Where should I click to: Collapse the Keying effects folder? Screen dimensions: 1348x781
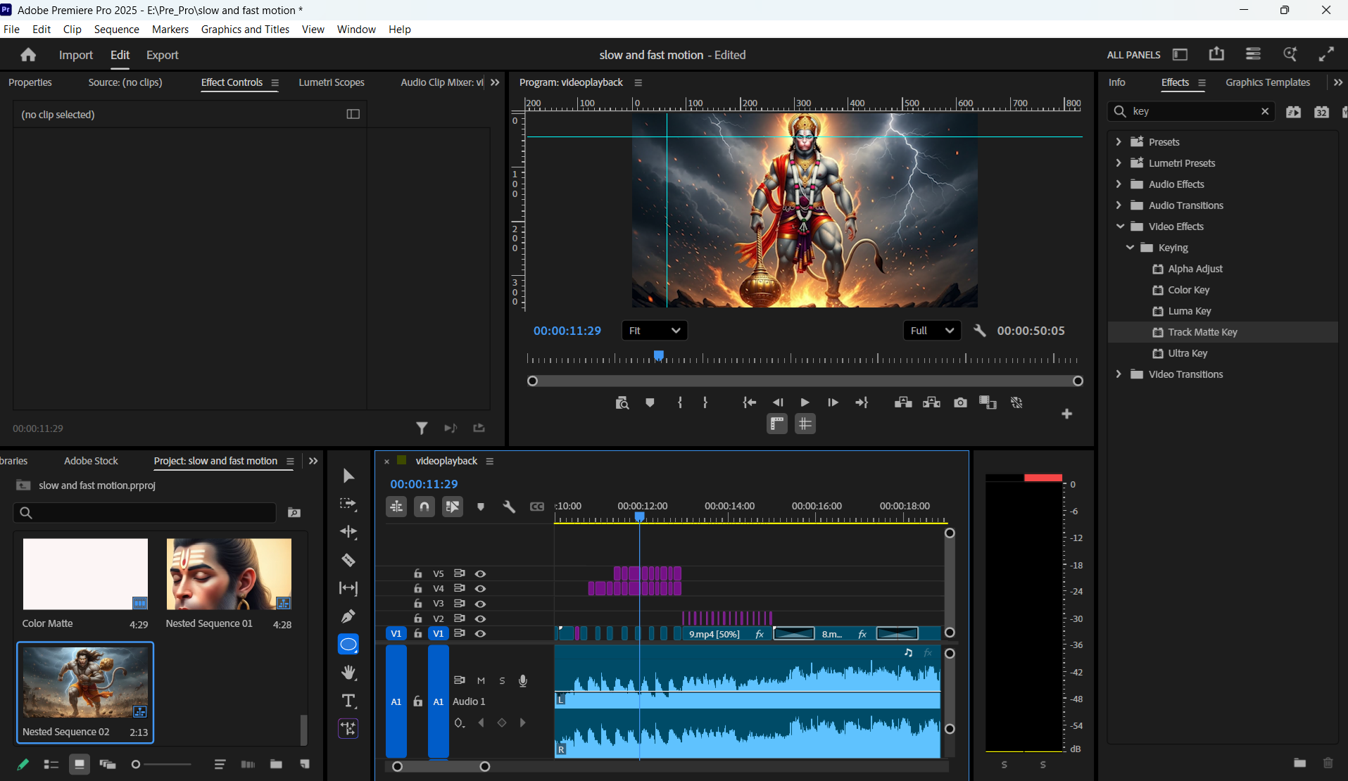click(1129, 247)
